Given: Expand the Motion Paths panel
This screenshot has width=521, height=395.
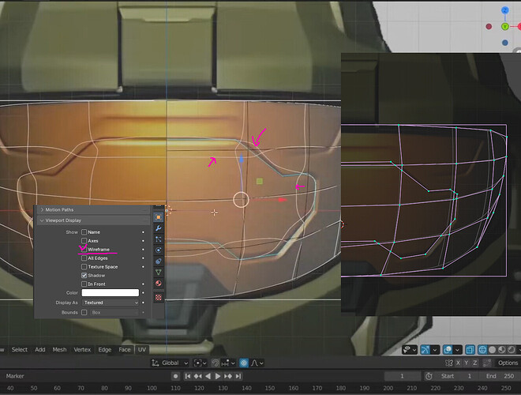Looking at the screenshot, I should pyautogui.click(x=93, y=210).
